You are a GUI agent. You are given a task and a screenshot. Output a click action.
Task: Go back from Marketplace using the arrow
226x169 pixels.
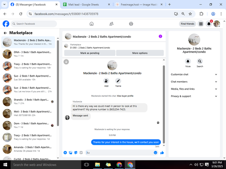[5, 33]
